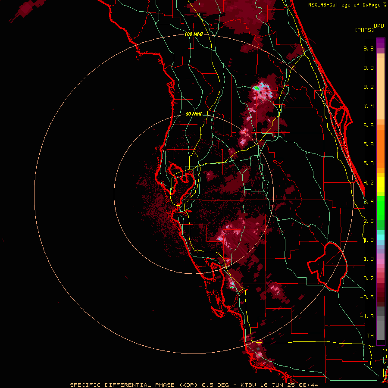Click the [PHAS] units label
Image resolution: width=388 pixels, height=388 pixels.
coord(364,30)
